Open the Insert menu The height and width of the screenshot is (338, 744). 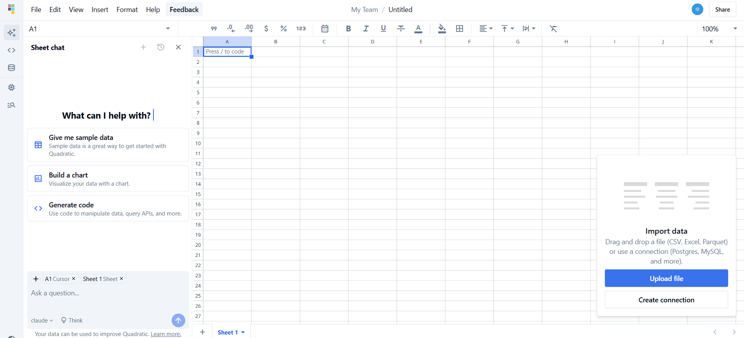click(100, 10)
